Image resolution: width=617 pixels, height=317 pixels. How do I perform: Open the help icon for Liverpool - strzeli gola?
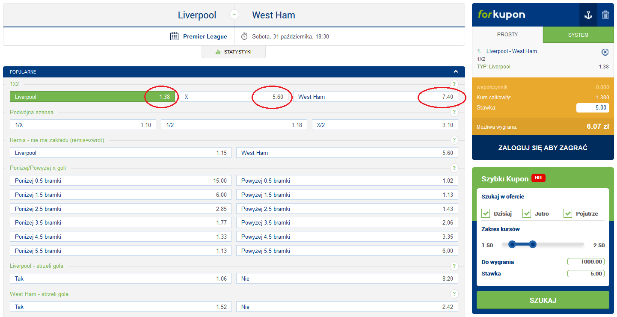pyautogui.click(x=454, y=266)
